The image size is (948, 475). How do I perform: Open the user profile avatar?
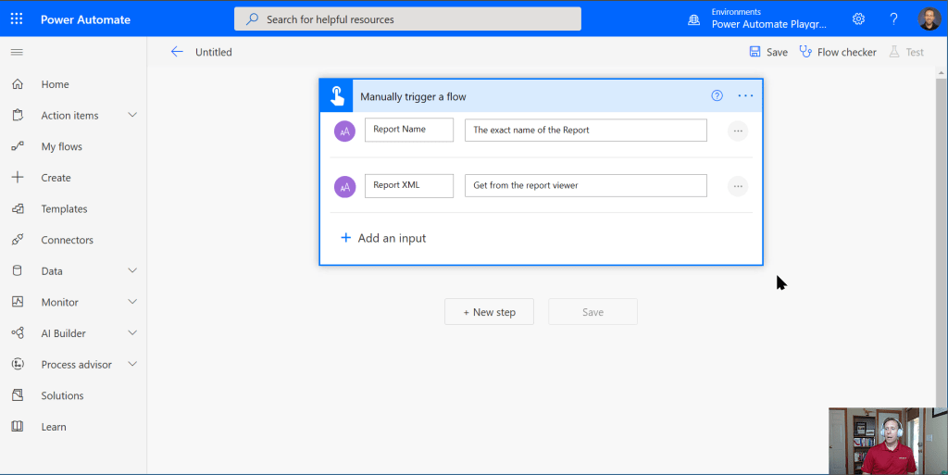[x=929, y=19]
